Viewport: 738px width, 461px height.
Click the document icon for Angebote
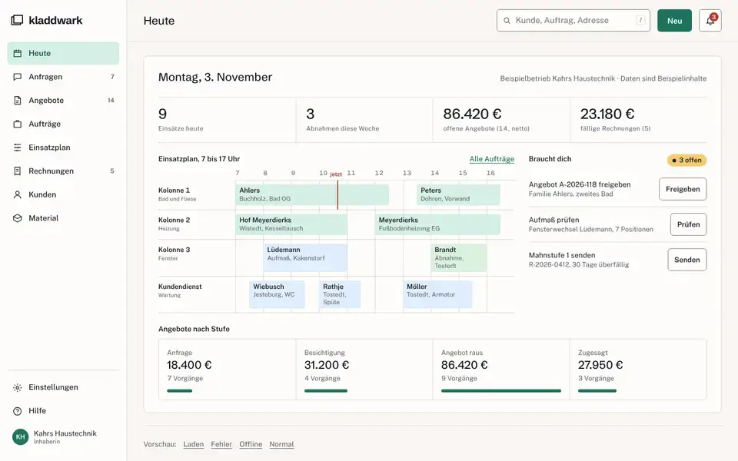pyautogui.click(x=18, y=100)
